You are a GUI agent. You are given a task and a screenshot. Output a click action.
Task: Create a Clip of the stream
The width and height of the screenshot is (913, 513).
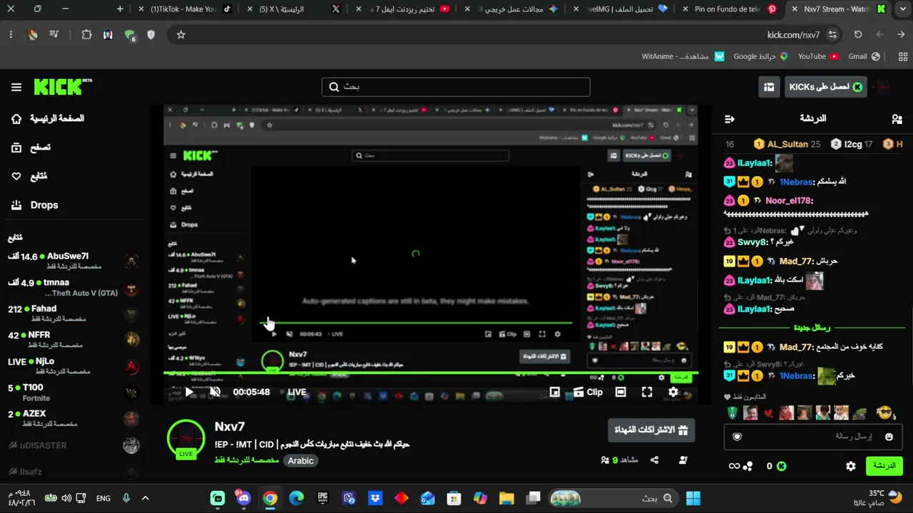pyautogui.click(x=588, y=392)
